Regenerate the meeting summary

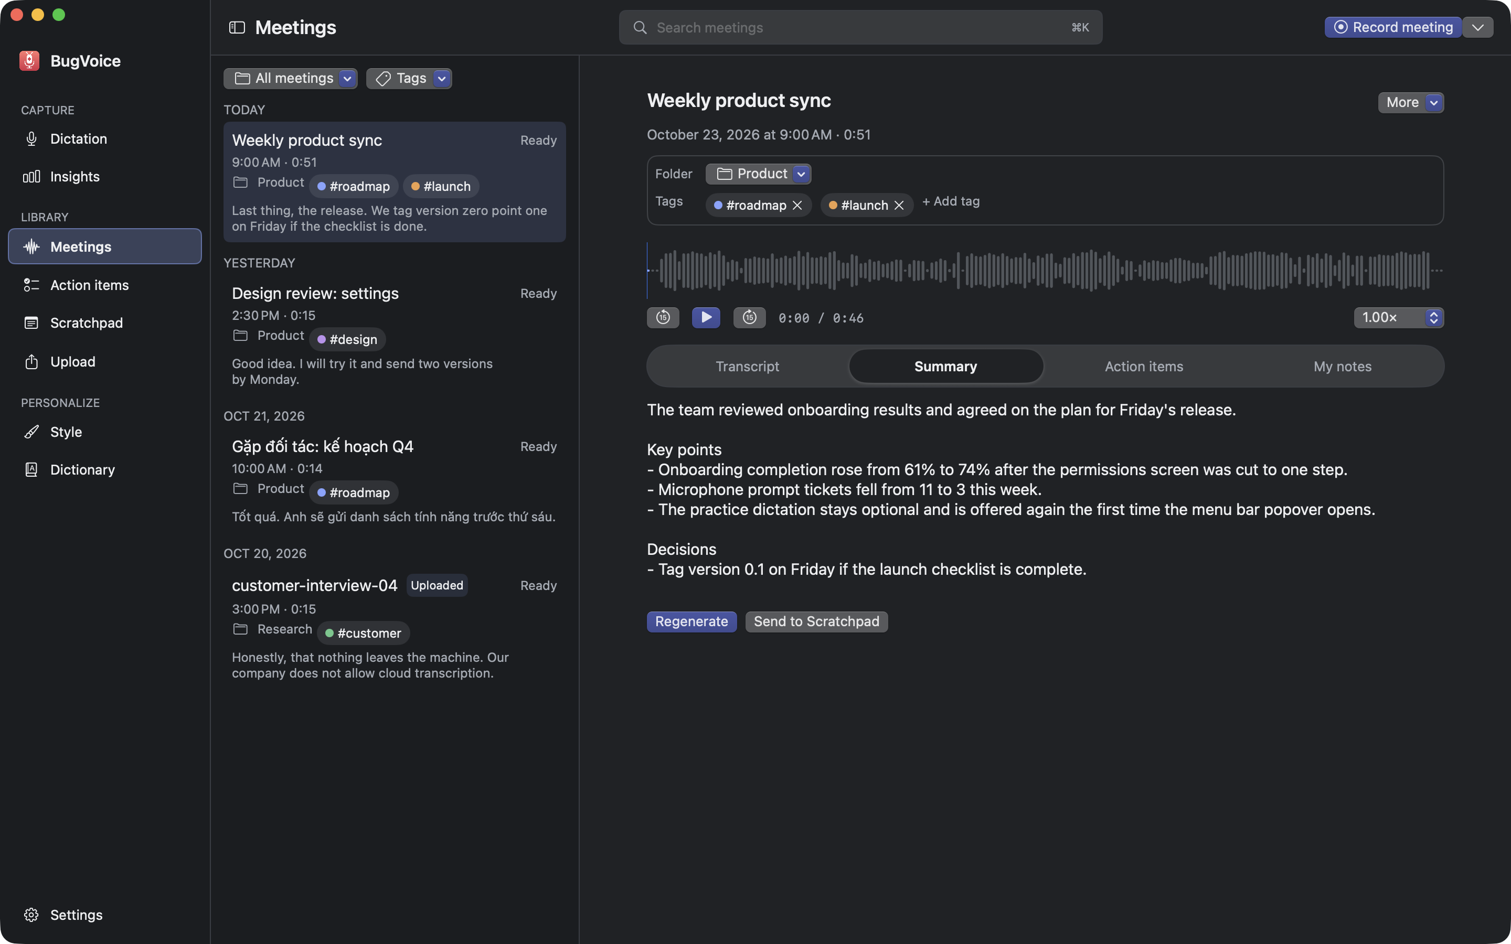point(691,621)
